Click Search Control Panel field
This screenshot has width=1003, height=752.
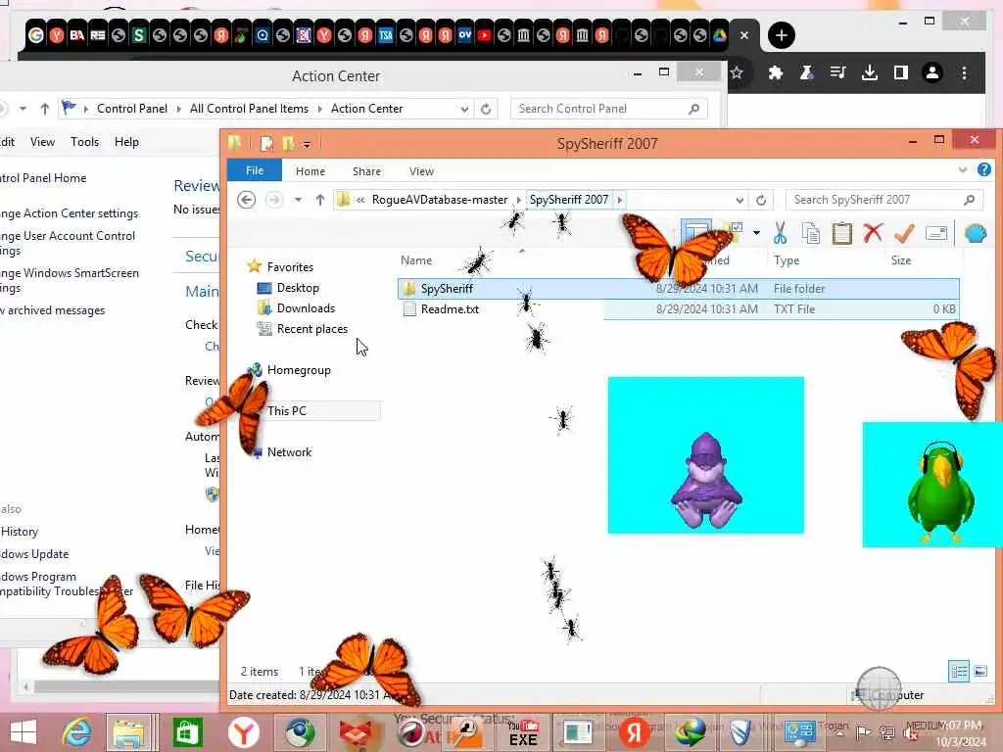pyautogui.click(x=609, y=109)
